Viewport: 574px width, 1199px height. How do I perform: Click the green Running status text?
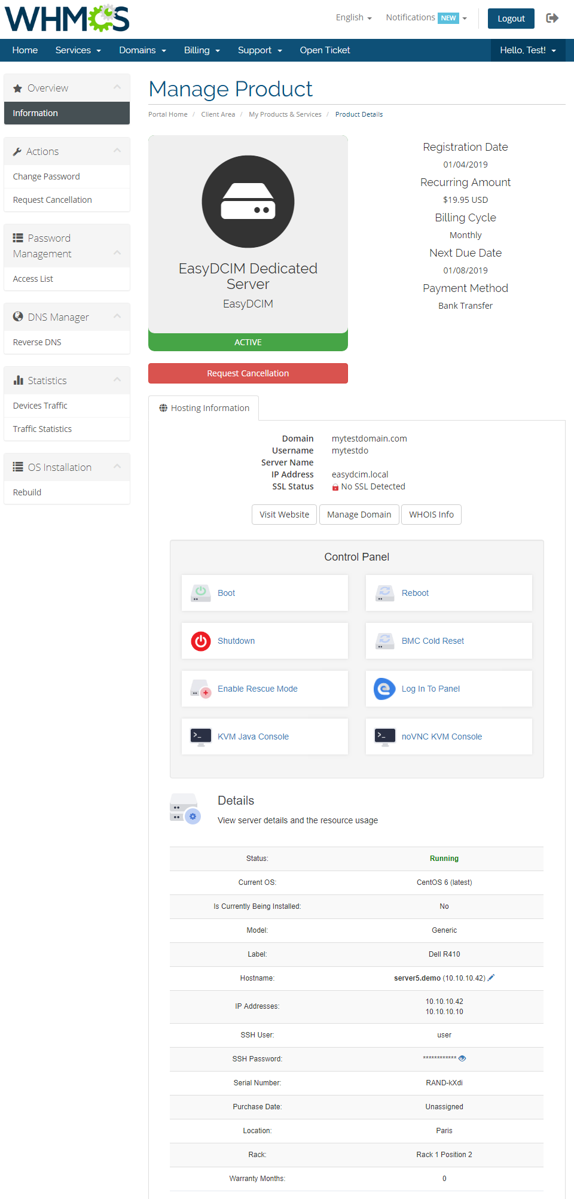444,859
